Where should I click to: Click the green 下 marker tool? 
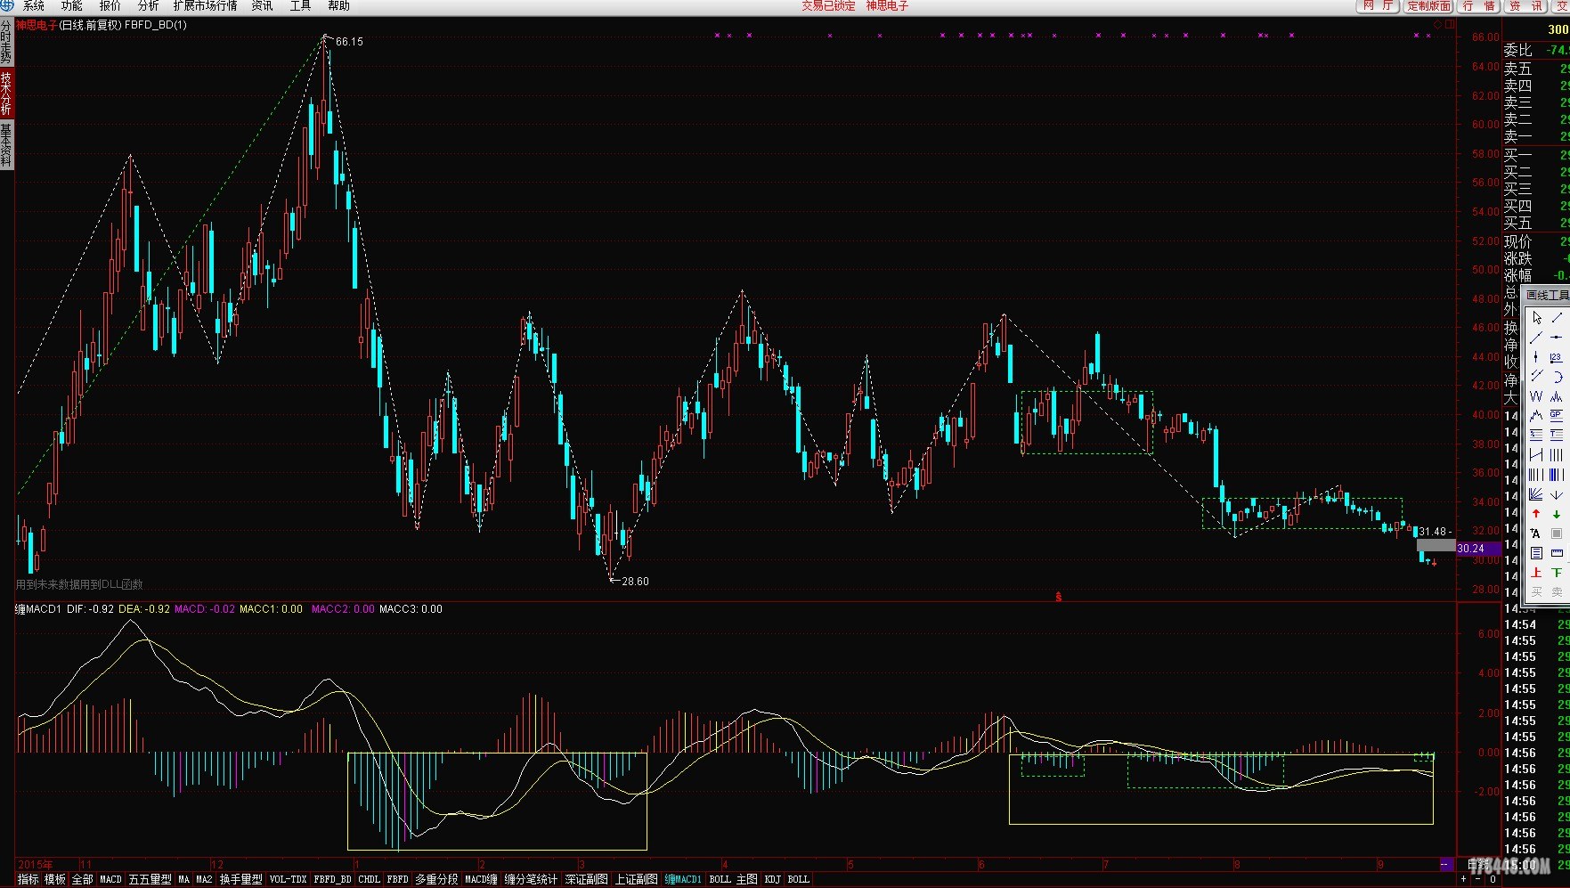click(1557, 573)
